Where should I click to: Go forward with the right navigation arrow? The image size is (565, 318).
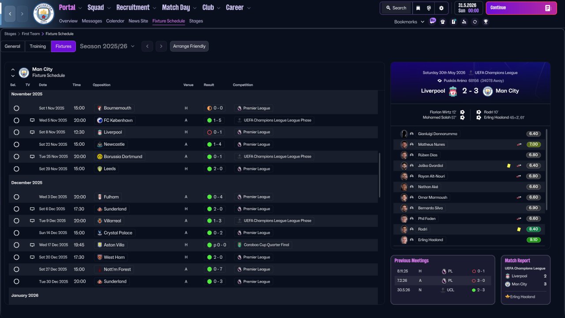click(x=23, y=14)
